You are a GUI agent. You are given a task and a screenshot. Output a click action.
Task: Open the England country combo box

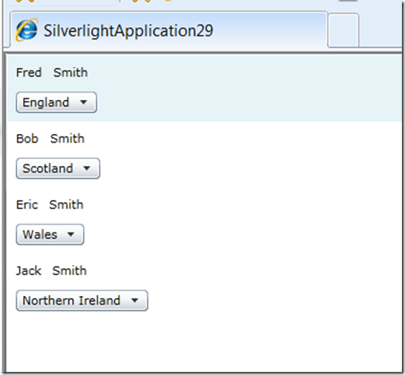57,102
